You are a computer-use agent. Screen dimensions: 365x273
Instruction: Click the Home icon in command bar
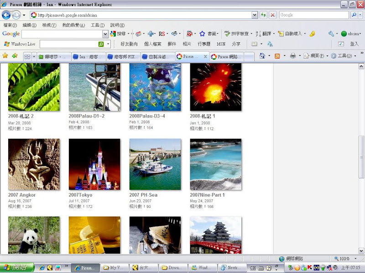(262, 56)
